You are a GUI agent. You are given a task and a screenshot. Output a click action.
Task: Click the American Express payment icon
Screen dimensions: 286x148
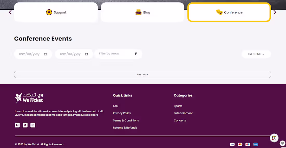256,144
